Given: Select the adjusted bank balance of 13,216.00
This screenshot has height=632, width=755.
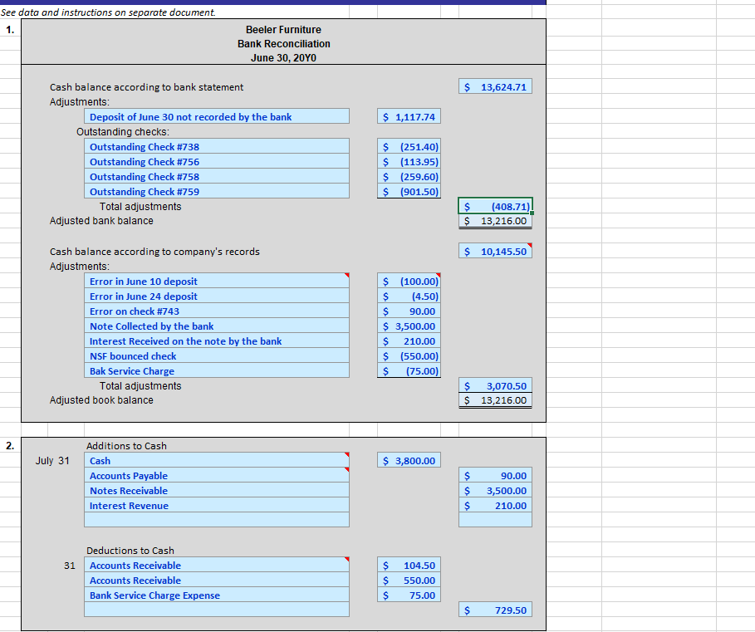Looking at the screenshot, I should point(494,221).
